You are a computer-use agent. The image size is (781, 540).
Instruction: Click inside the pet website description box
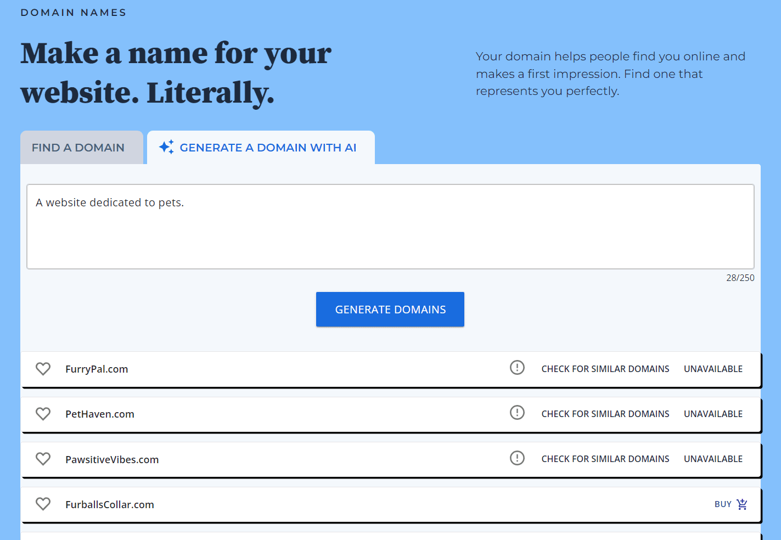390,227
